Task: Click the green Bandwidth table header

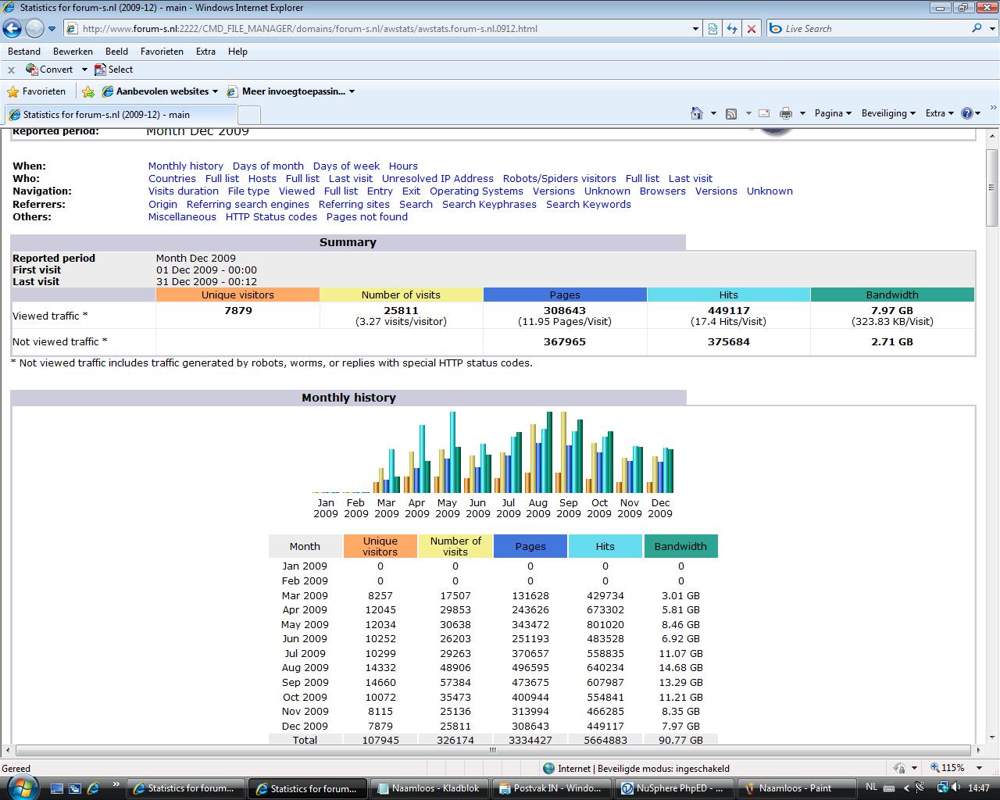Action: 680,546
